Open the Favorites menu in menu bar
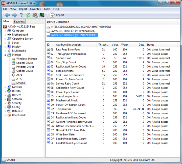182x164 pixels. coord(35,9)
